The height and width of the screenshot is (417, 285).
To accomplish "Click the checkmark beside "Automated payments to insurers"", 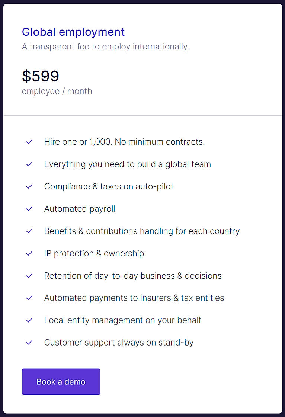I will [29, 298].
